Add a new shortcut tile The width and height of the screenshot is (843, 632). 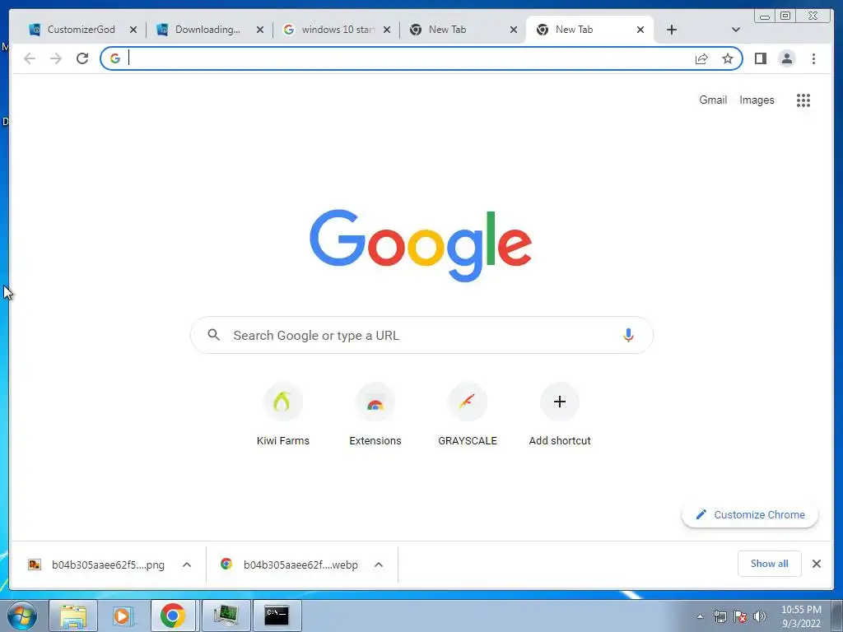pyautogui.click(x=560, y=414)
